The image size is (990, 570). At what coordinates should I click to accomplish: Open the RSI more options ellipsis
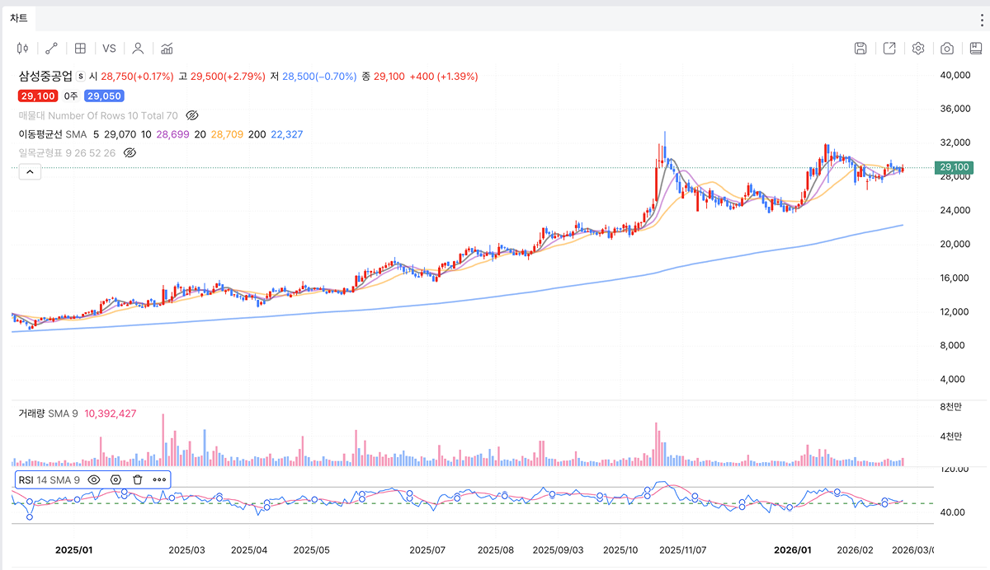coord(159,479)
